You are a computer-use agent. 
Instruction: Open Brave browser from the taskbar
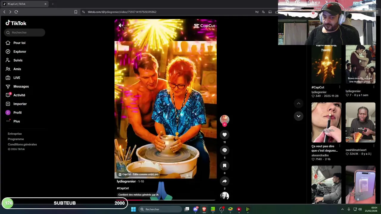204,209
